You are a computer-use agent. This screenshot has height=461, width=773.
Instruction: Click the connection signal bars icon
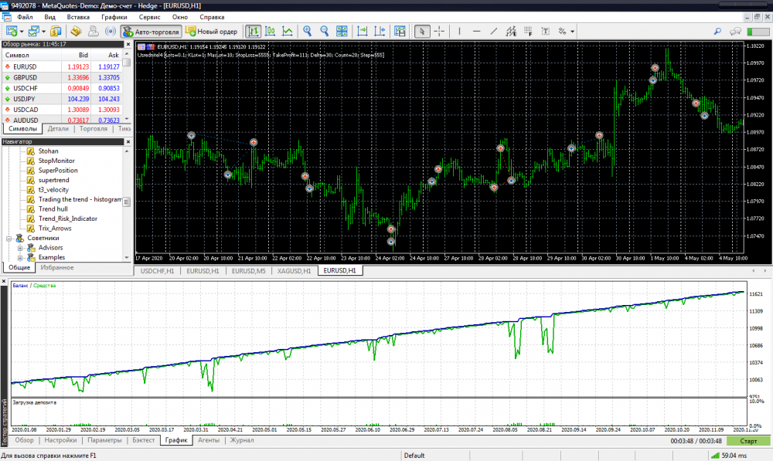pyautogui.click(x=715, y=456)
